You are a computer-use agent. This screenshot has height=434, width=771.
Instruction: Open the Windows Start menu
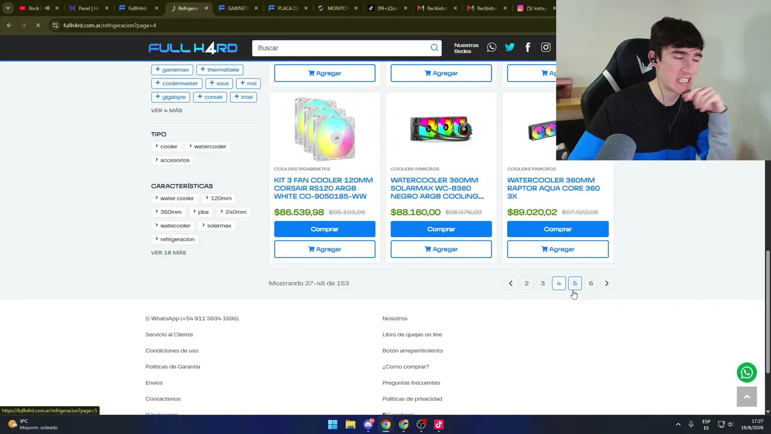tap(332, 424)
